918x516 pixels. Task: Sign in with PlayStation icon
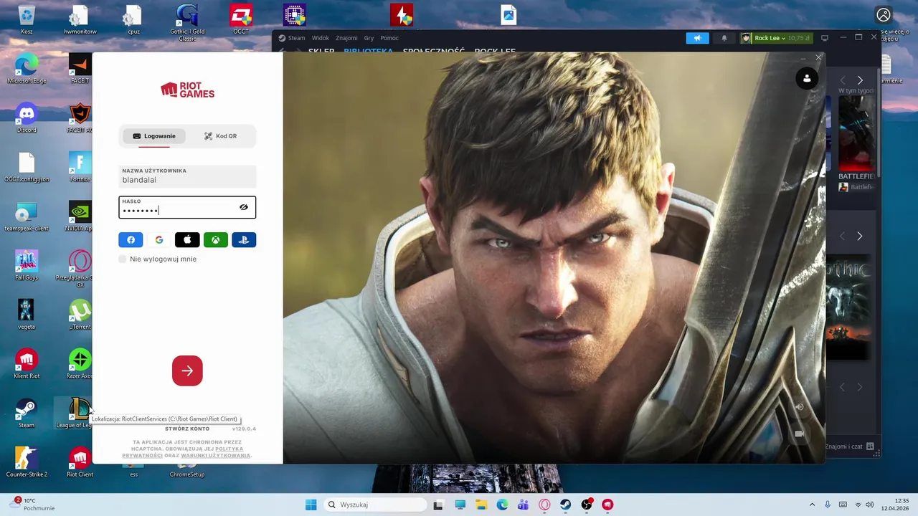click(x=244, y=240)
